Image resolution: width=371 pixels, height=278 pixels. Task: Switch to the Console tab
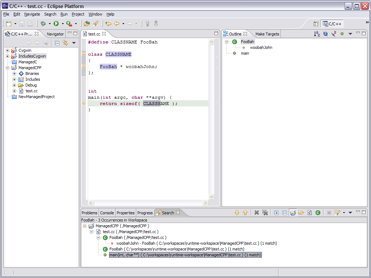(107, 213)
